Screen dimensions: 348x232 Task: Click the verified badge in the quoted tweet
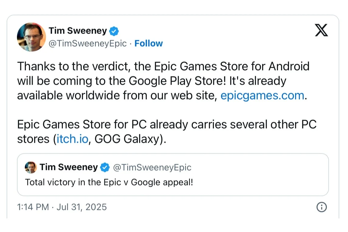[x=105, y=167]
